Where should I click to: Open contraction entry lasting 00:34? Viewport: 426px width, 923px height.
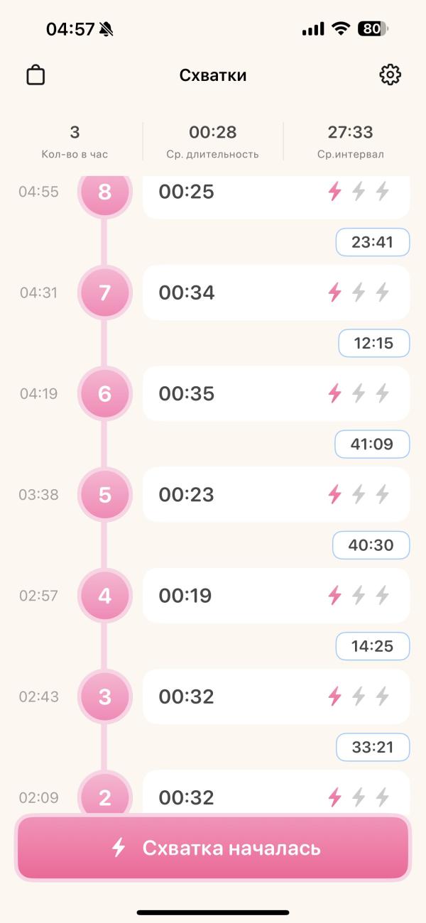pos(276,293)
